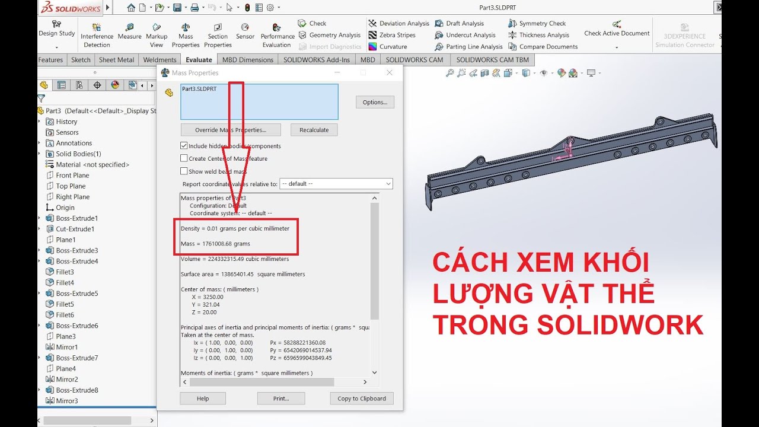
Task: Run the Check tool
Action: pos(312,23)
